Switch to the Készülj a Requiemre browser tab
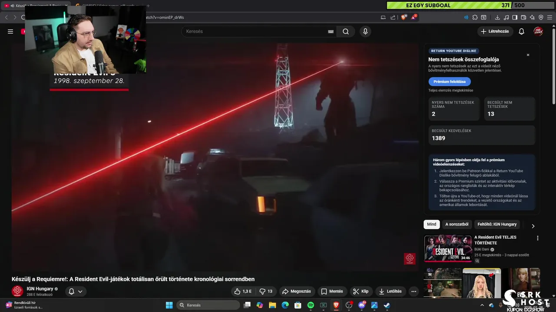 (x=36, y=6)
